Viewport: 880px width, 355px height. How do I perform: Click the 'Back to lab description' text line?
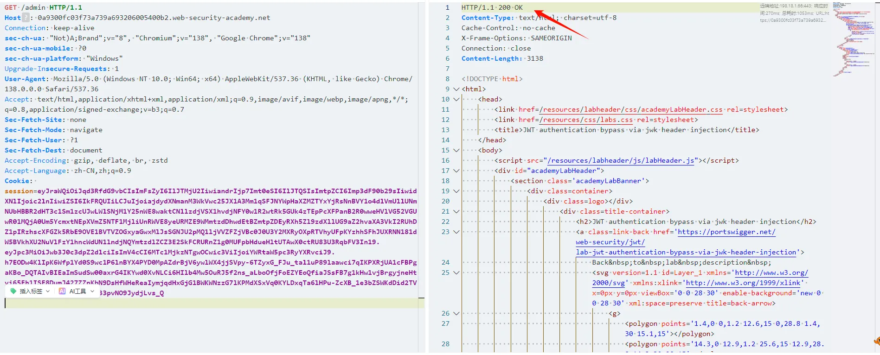pos(681,262)
